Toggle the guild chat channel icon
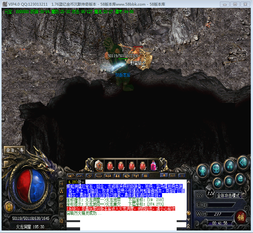The image size is (253, 233). (x=62, y=206)
